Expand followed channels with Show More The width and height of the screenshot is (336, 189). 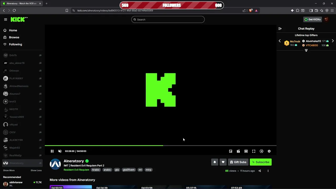9,170
